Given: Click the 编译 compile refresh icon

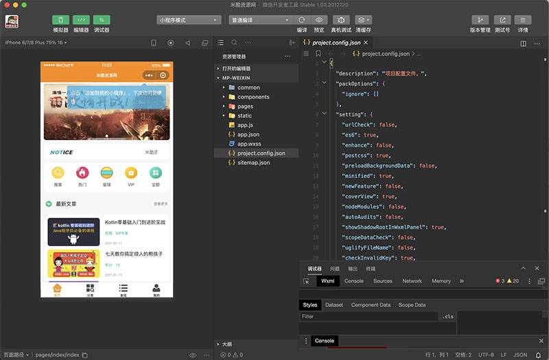Looking at the screenshot, I should (x=302, y=20).
